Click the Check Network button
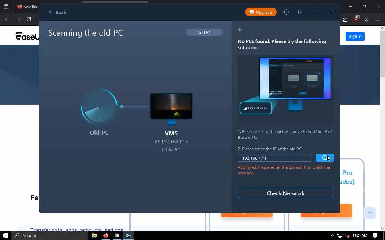 (x=286, y=193)
